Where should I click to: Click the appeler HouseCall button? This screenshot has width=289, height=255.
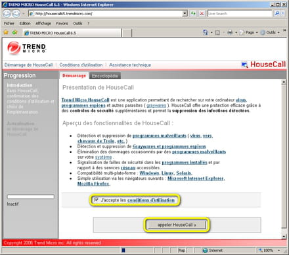pos(177,225)
